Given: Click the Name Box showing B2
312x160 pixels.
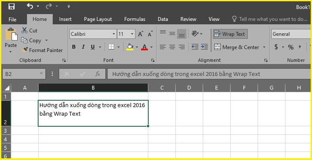Looking at the screenshot, I should [x=24, y=74].
